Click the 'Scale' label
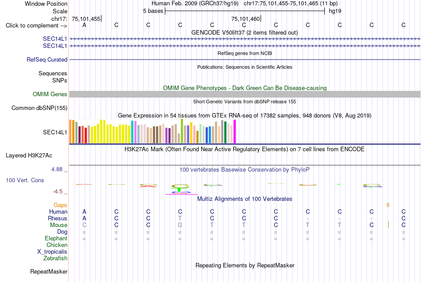 (60, 11)
